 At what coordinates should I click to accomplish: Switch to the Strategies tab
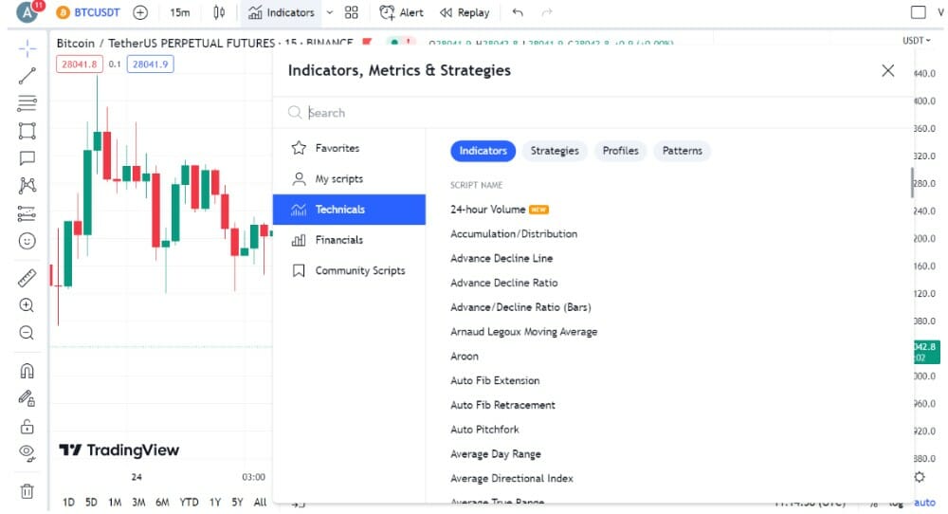click(555, 151)
